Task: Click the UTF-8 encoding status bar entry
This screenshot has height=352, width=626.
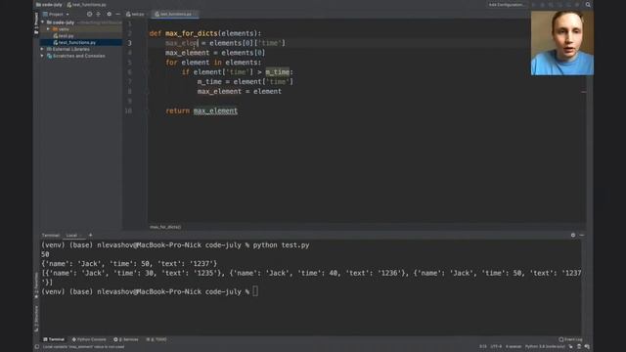Action: coord(496,346)
